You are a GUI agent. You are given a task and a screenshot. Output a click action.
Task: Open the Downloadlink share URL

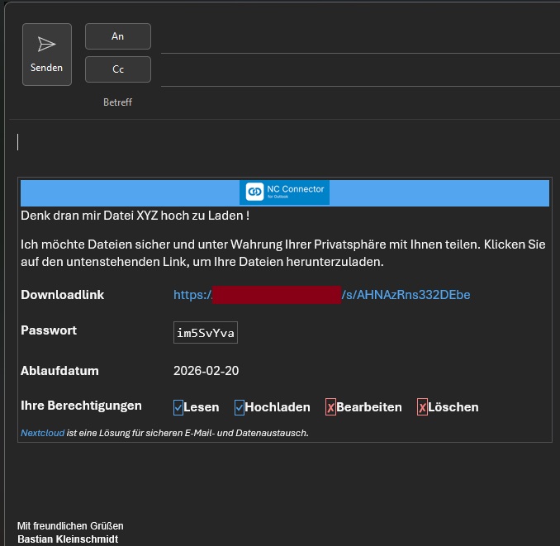click(321, 295)
